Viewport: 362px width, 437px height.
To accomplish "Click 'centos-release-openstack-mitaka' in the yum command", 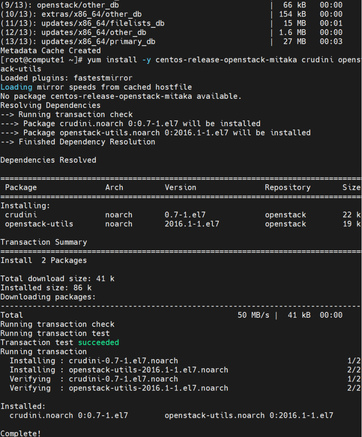I will tap(226, 60).
